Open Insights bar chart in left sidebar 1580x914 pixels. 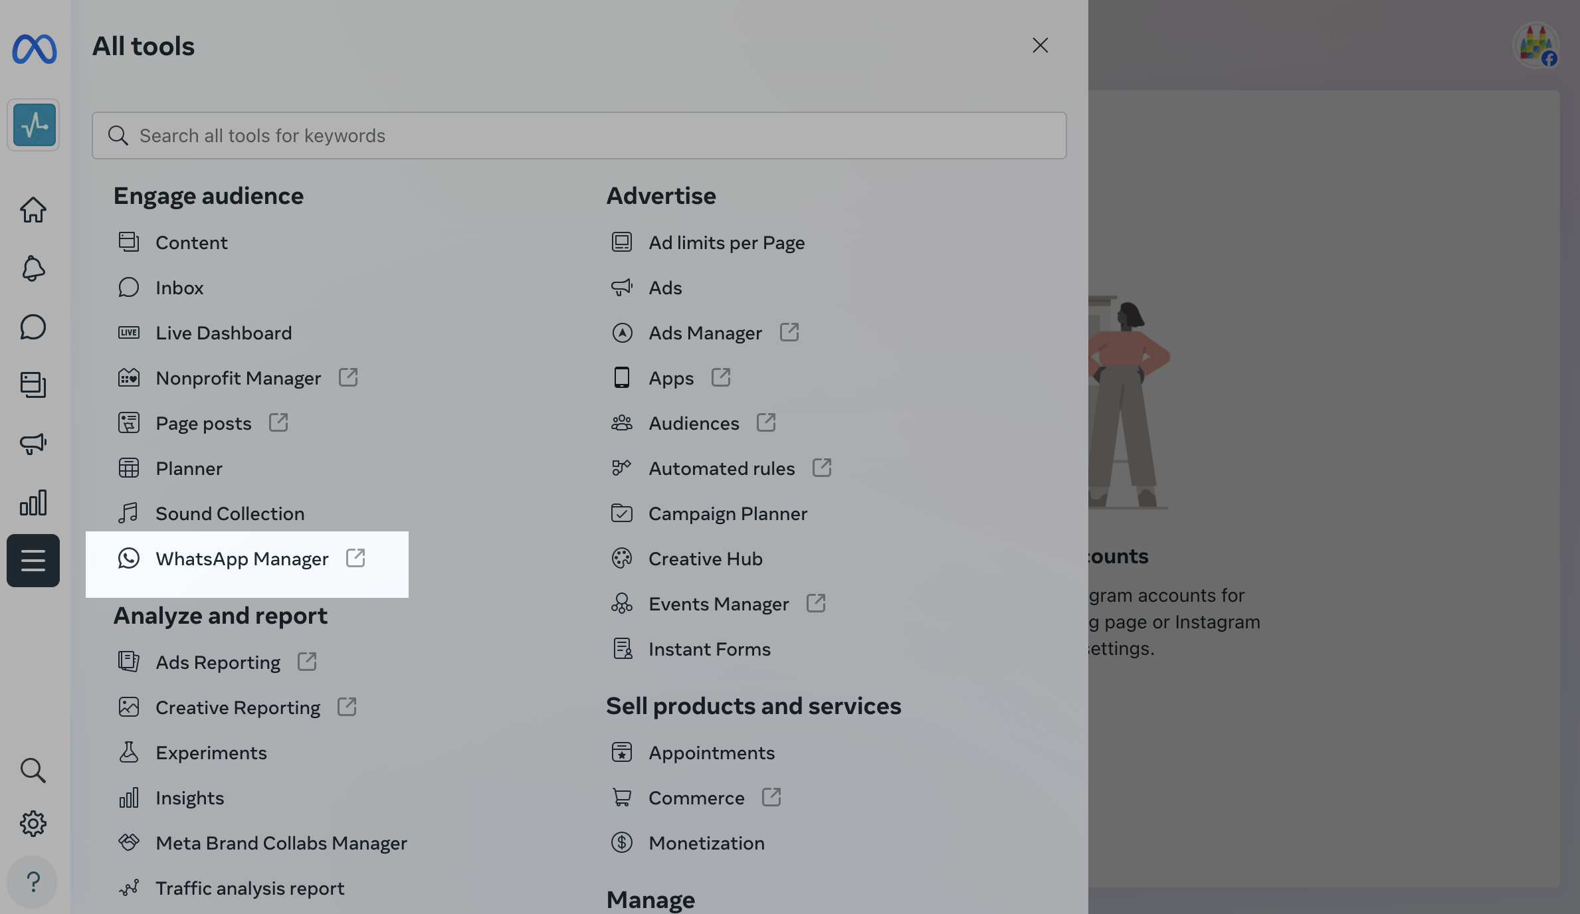click(x=33, y=502)
